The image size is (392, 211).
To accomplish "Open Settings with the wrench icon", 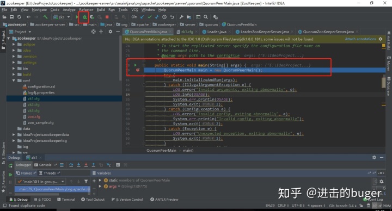I will coord(181,17).
